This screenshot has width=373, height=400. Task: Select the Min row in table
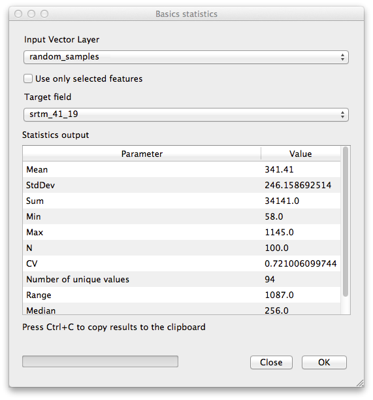[x=182, y=216]
